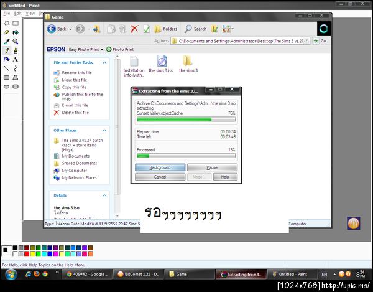Image resolution: width=373 pixels, height=292 pixels.
Task: Click the EN language indicator in taskbar
Action: [325, 275]
